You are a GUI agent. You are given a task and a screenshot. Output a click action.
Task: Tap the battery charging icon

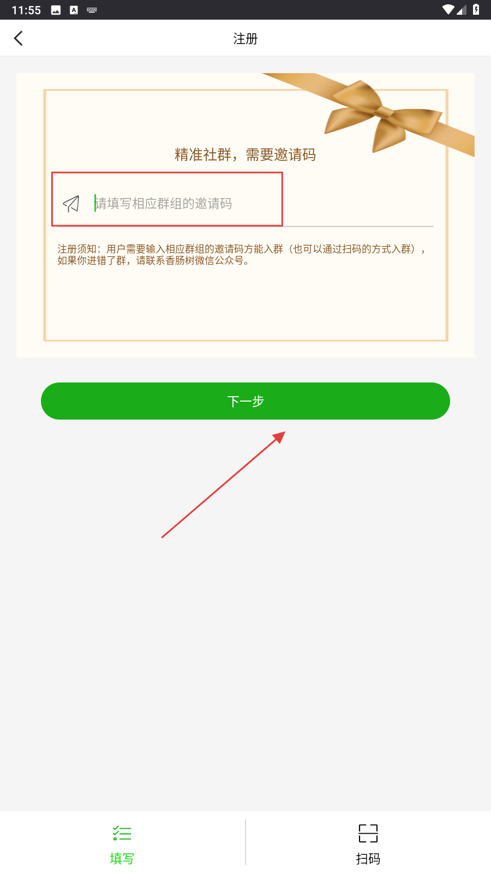pyautogui.click(x=476, y=10)
